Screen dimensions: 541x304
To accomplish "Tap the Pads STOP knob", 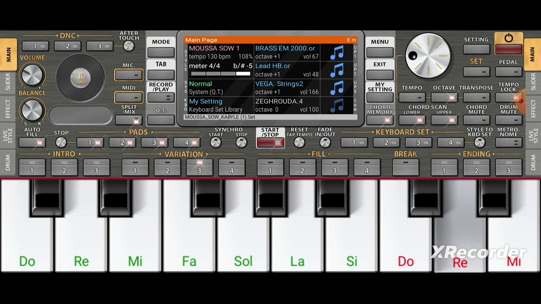I will [x=61, y=142].
